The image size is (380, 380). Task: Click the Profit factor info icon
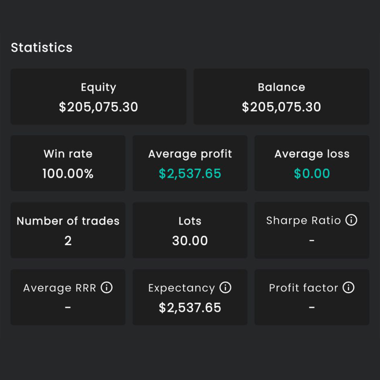tap(348, 287)
